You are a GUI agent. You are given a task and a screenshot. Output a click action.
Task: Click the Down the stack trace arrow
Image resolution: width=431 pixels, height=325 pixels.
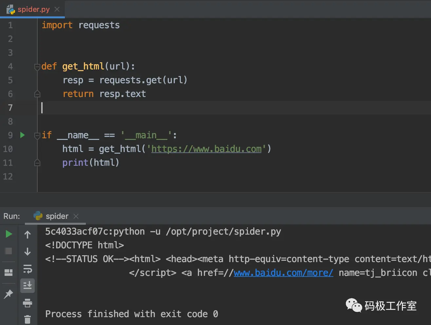coord(28,252)
